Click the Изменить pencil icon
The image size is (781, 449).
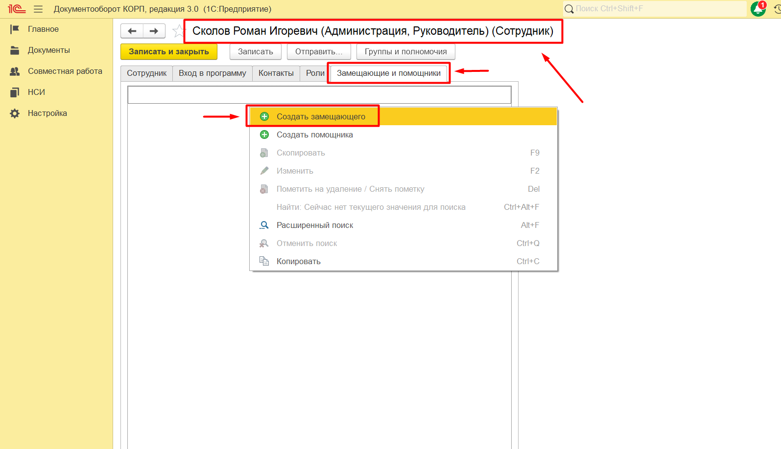(264, 171)
